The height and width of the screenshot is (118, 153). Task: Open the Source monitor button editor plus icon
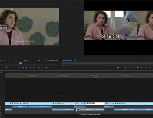coord(58,68)
